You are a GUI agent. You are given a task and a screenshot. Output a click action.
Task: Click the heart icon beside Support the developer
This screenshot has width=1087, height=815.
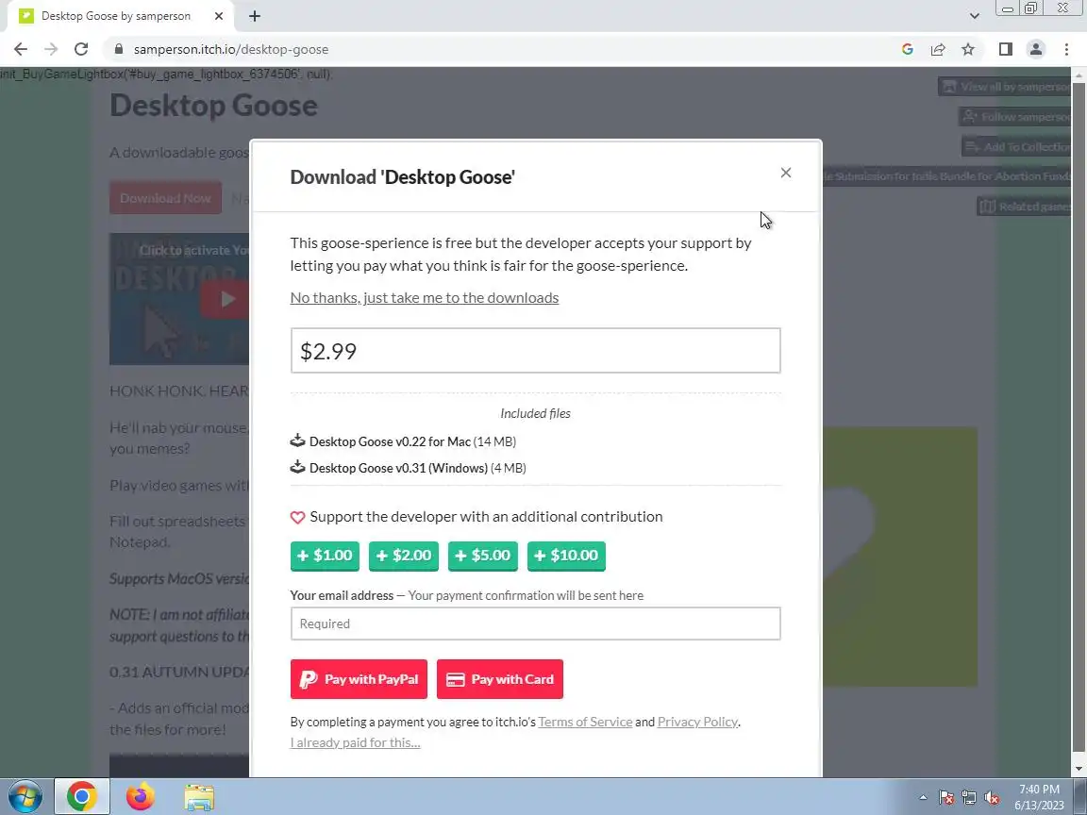pyautogui.click(x=297, y=518)
